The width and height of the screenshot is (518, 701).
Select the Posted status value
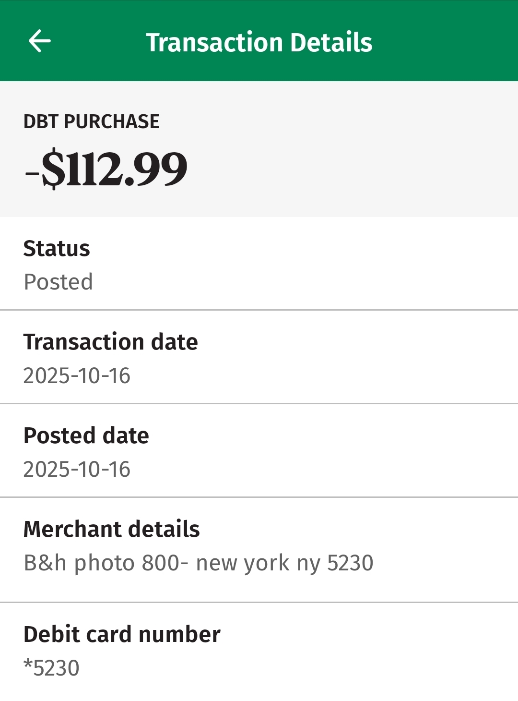[58, 282]
